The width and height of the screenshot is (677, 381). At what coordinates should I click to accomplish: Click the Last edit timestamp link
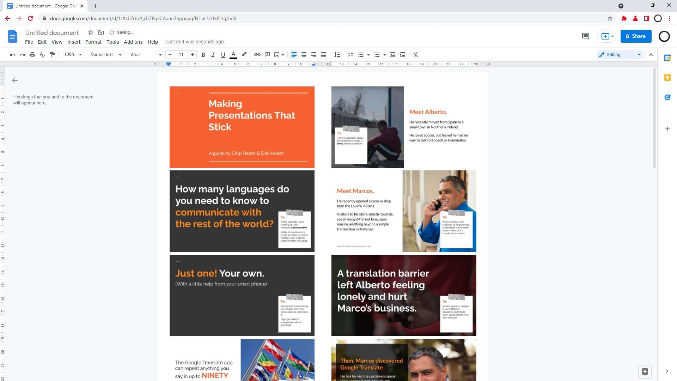(x=194, y=42)
